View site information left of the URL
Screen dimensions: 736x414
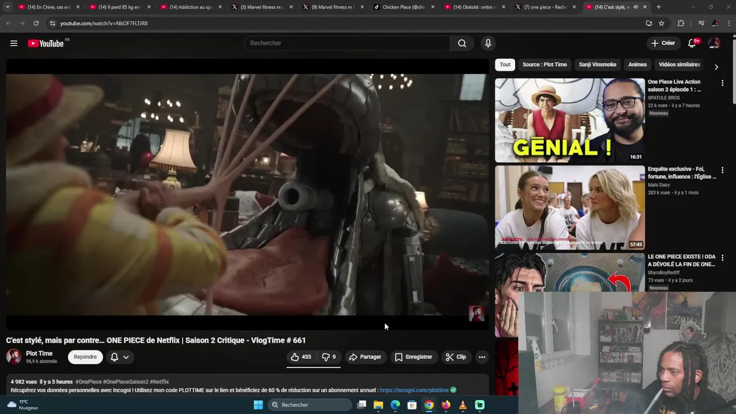pyautogui.click(x=52, y=23)
